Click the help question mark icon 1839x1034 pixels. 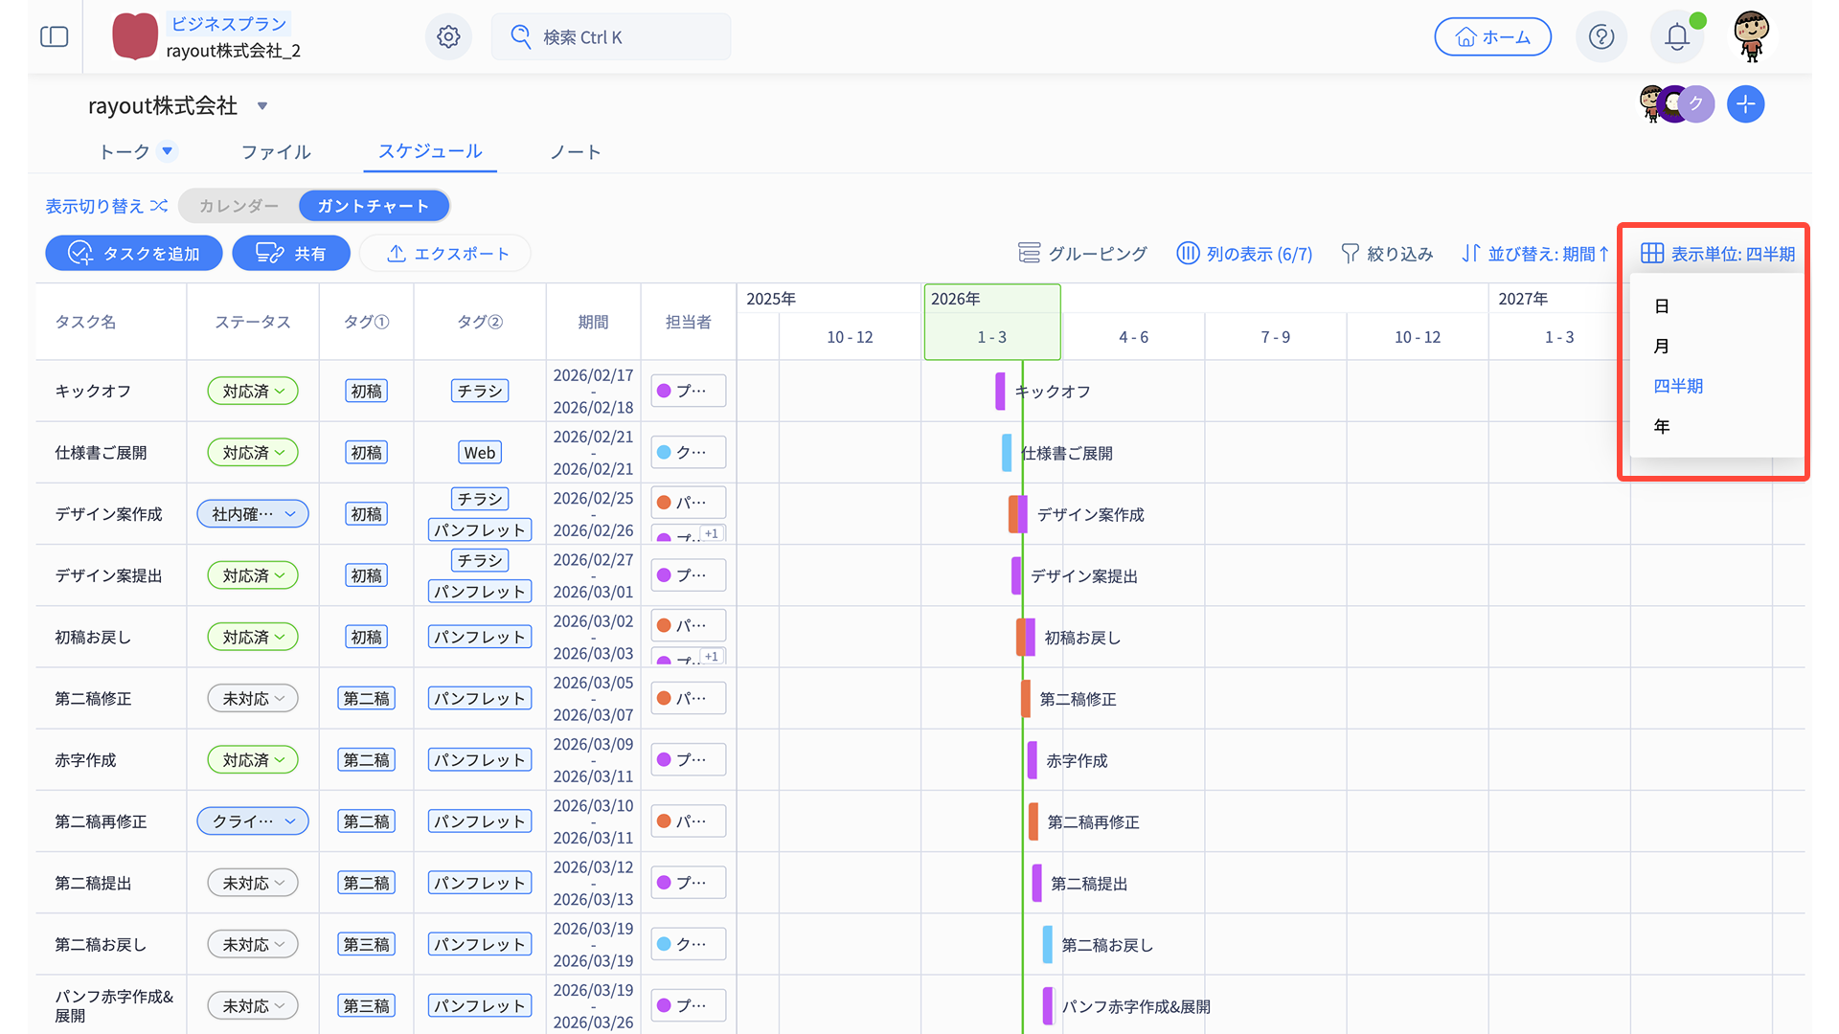coord(1601,37)
